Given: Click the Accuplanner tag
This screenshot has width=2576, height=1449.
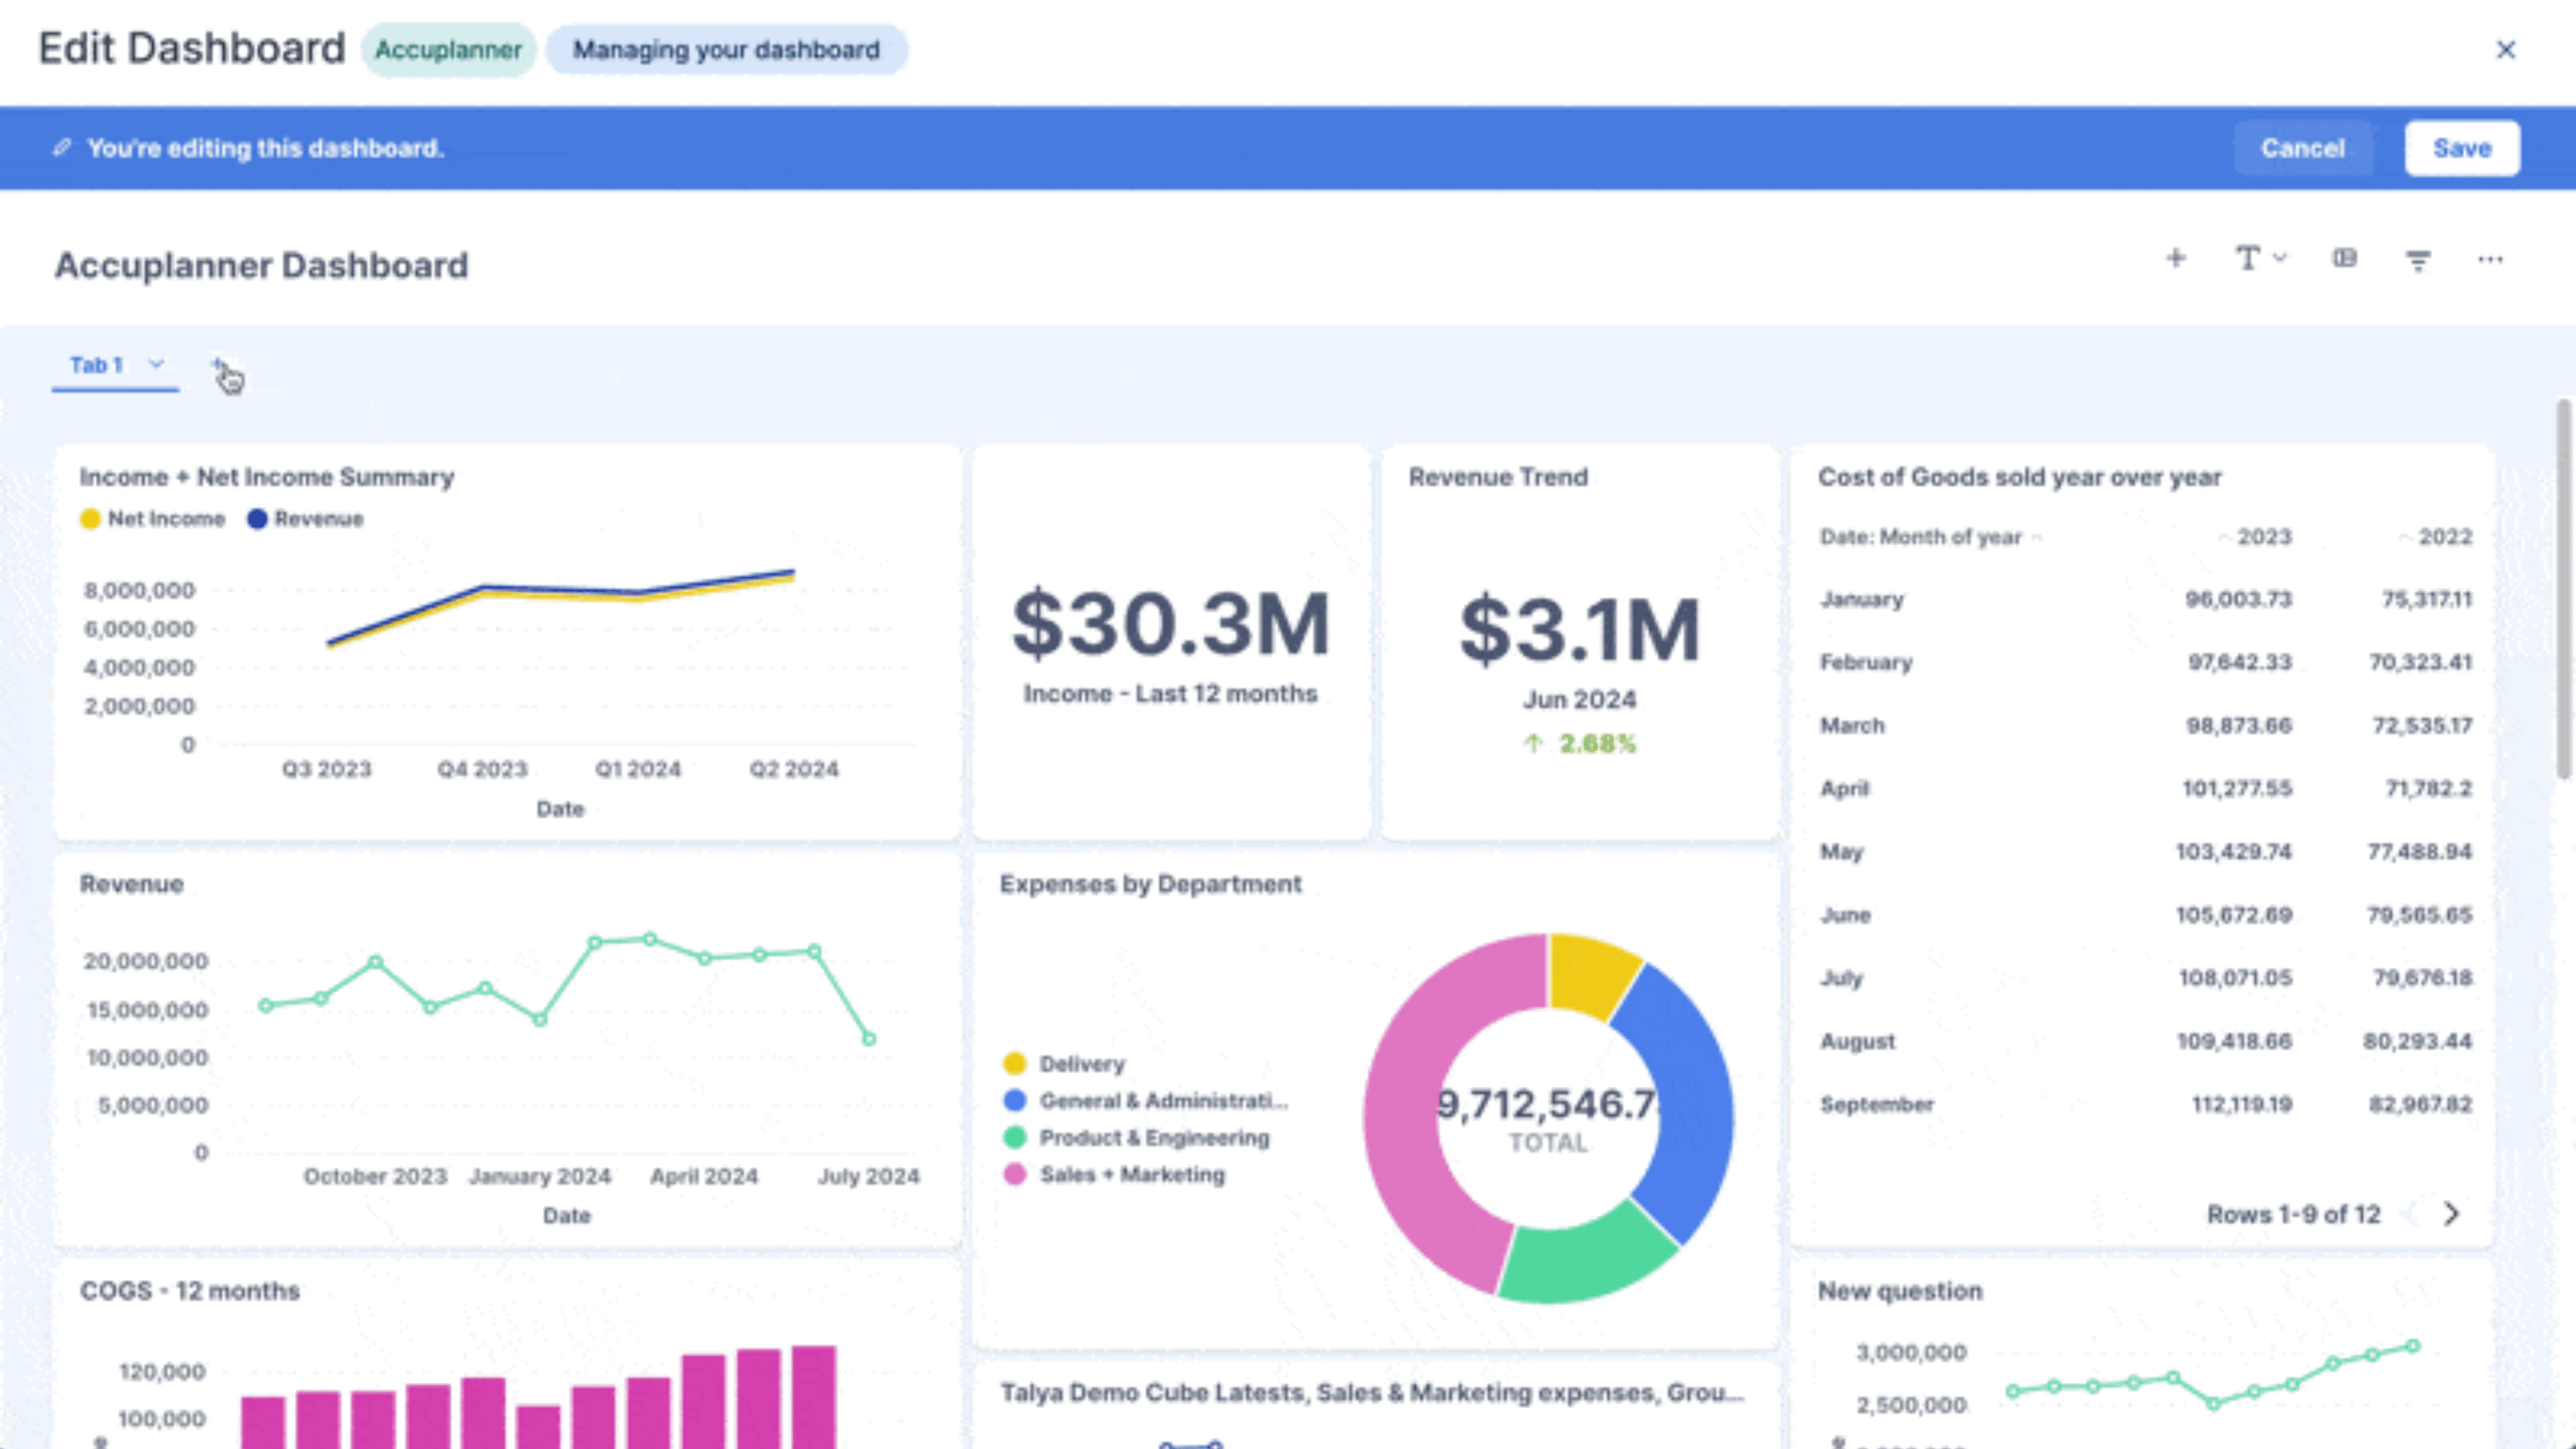Looking at the screenshot, I should point(448,50).
